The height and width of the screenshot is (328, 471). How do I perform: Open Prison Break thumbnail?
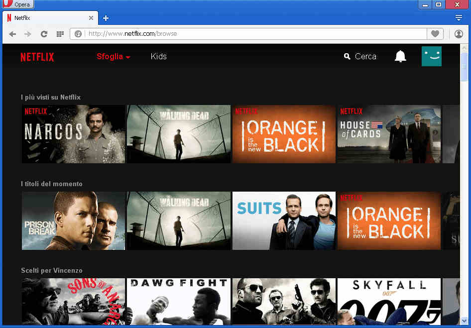73,221
